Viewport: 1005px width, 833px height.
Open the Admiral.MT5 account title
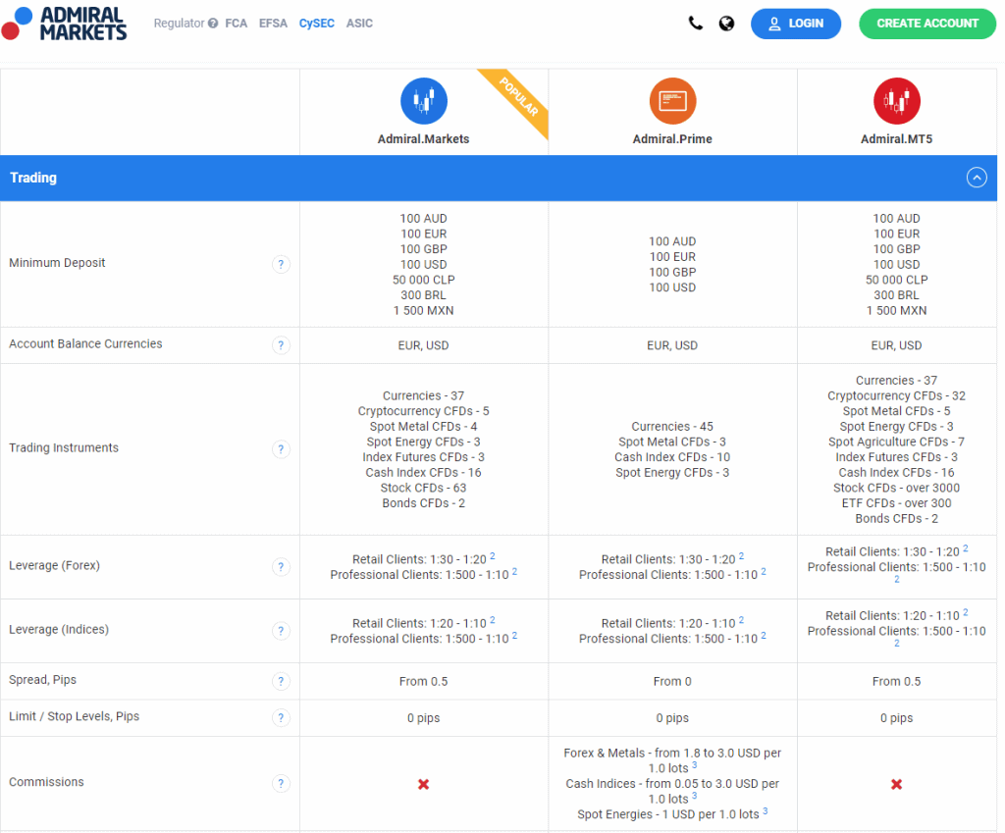click(897, 139)
